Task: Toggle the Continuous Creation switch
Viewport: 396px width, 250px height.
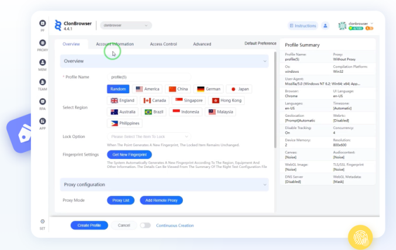Action: click(145, 225)
